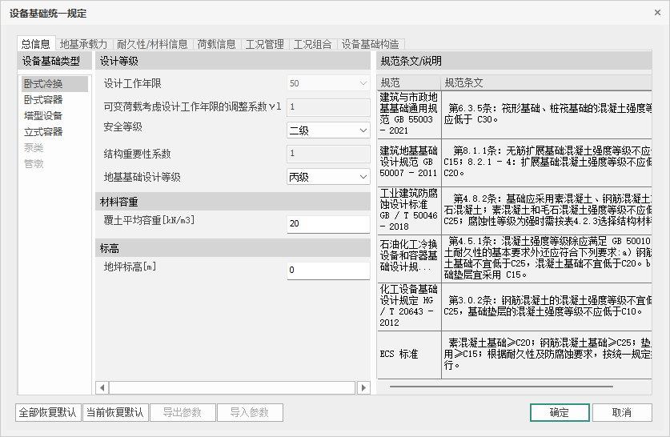The width and height of the screenshot is (670, 437).
Task: Choose 塔型设备 foundation type
Action: (43, 116)
